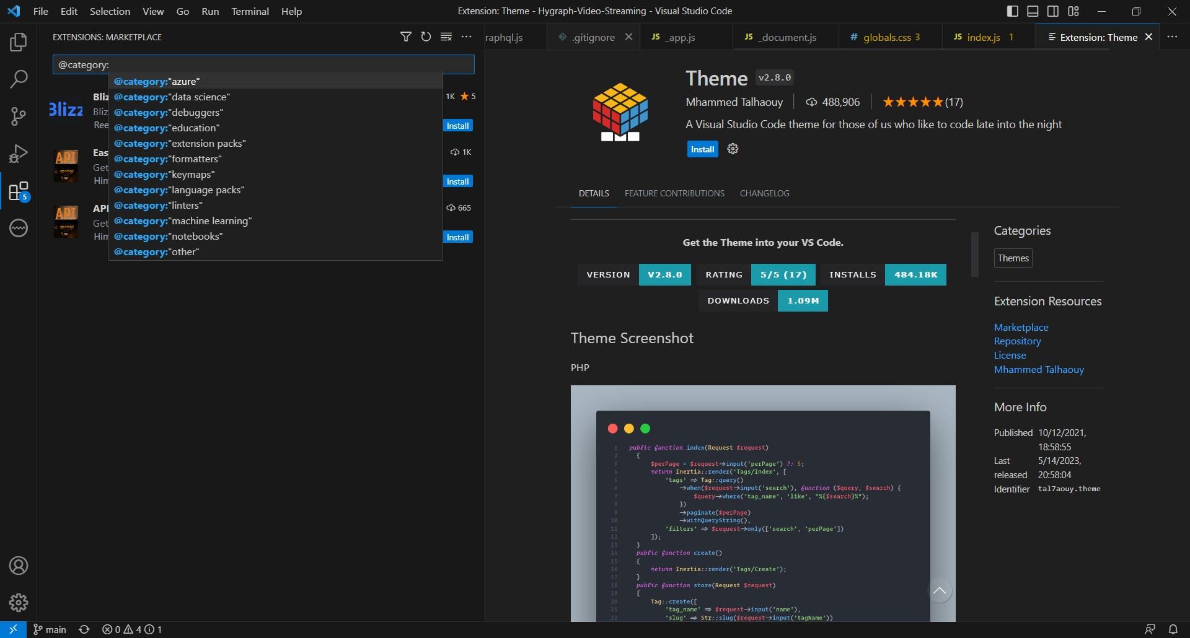Select @category:"debuggers" suggestion
This screenshot has width=1190, height=638.
click(x=276, y=112)
